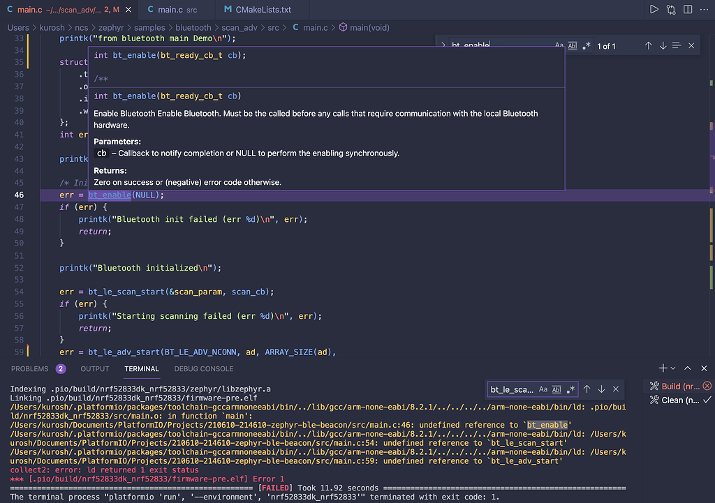The width and height of the screenshot is (715, 503).
Task: Close the terminal find widget
Action: [616, 389]
